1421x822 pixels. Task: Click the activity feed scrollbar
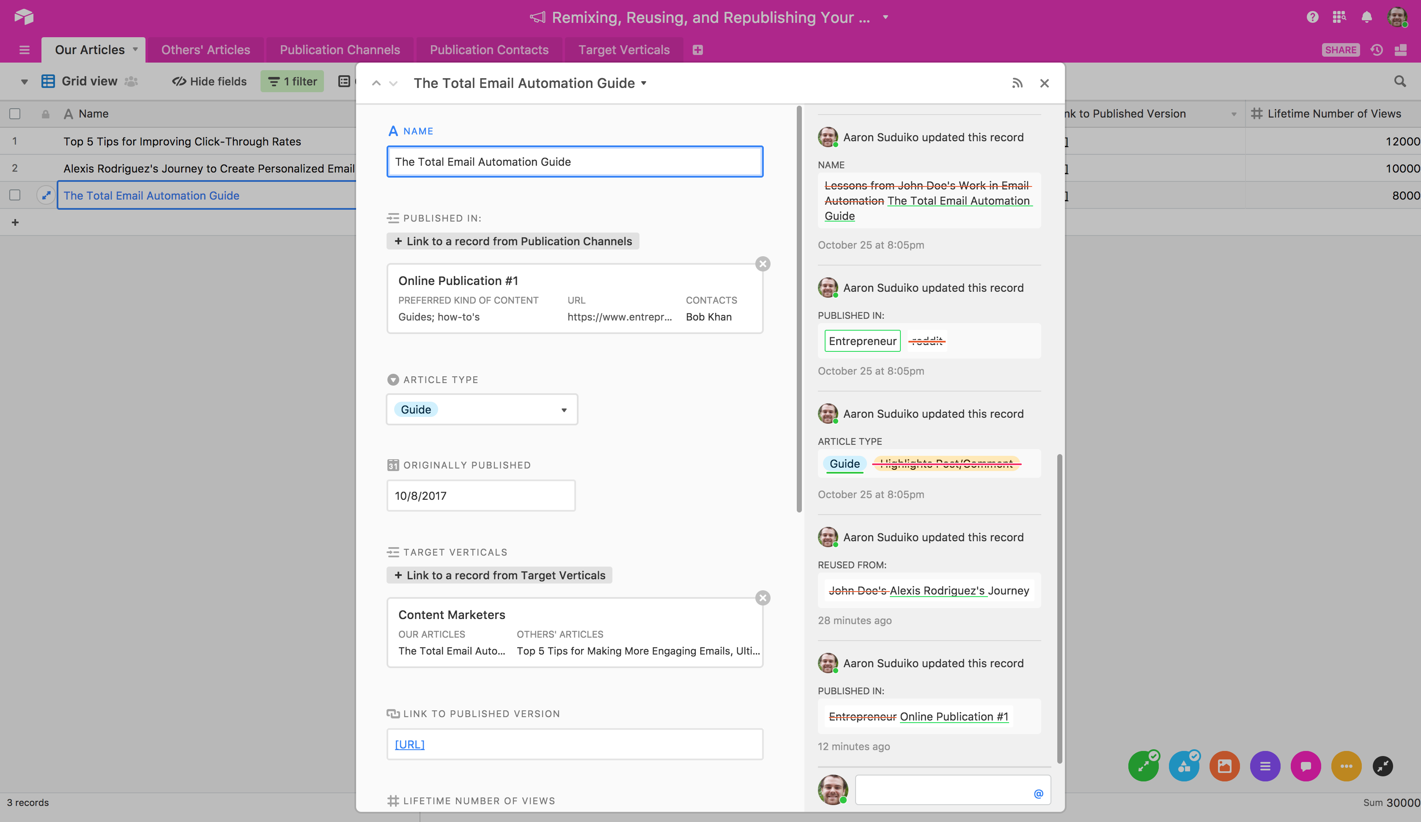(1059, 609)
